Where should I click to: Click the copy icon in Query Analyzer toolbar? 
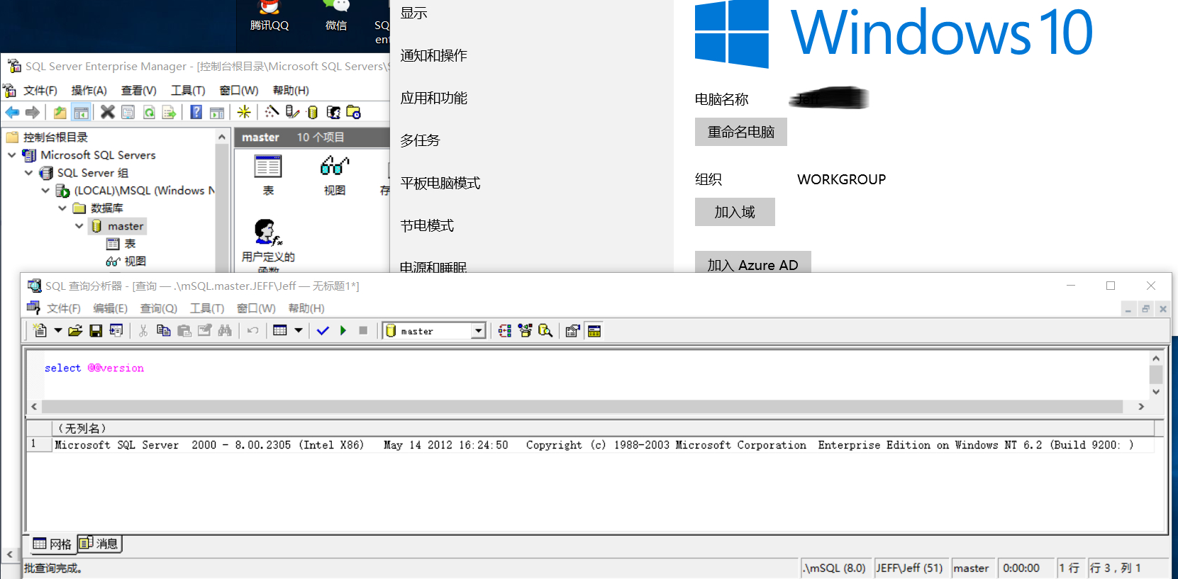[163, 330]
